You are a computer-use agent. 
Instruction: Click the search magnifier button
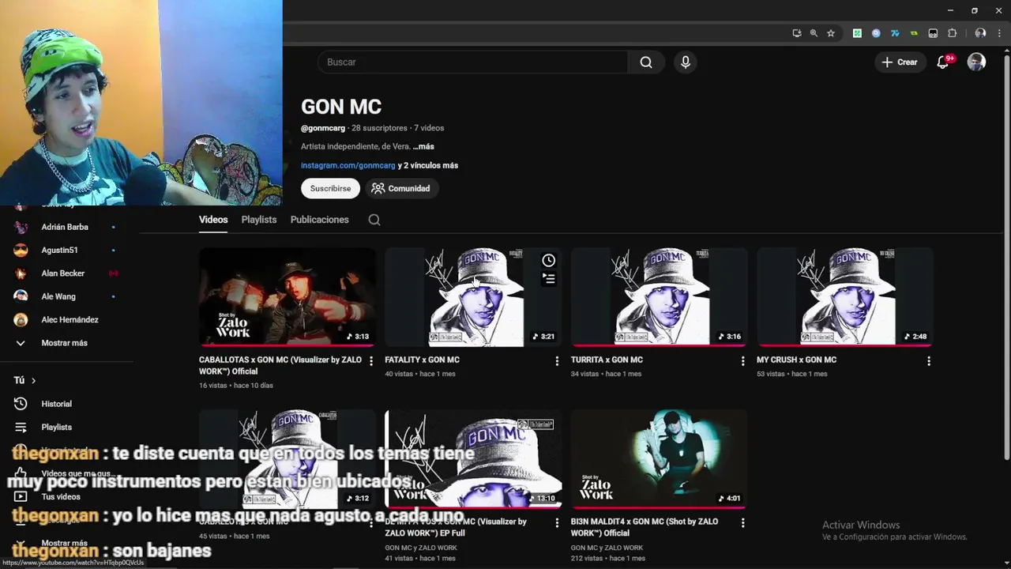(646, 62)
